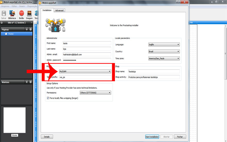Open the Disposição menu

click(32, 6)
